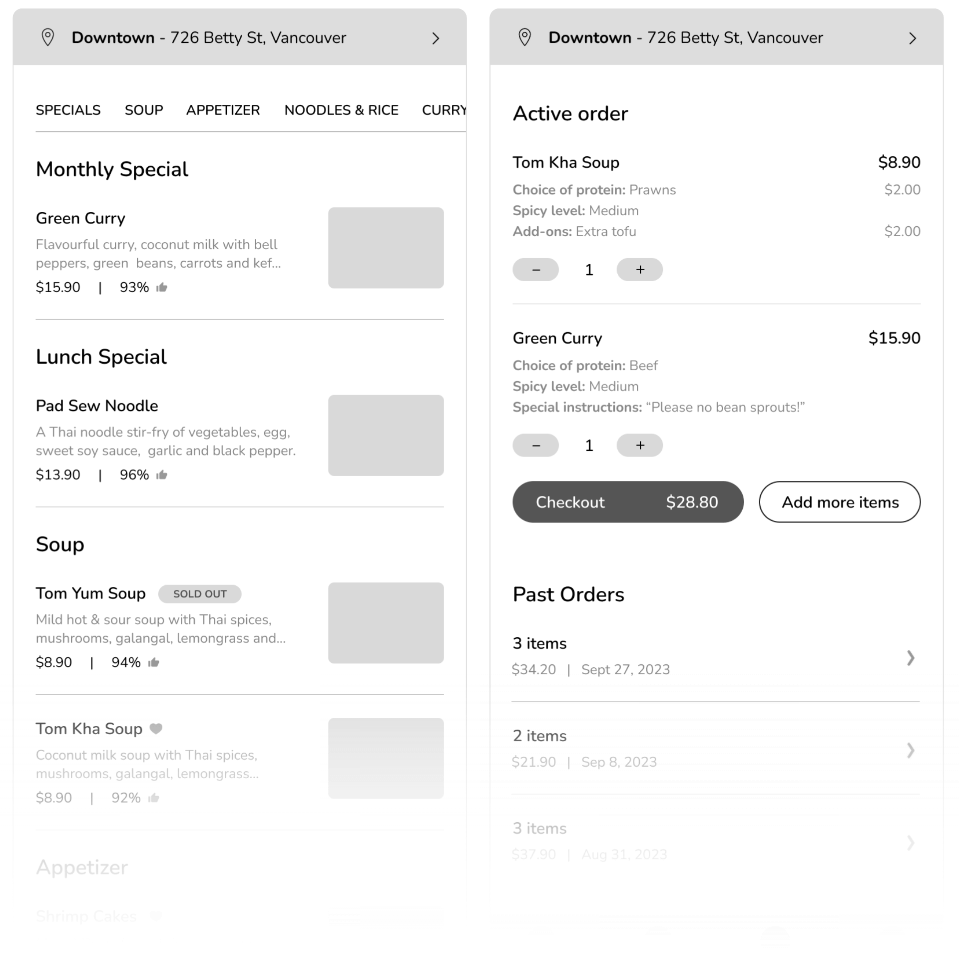
Task: Increase Tom Kha Soup quantity with plus
Action: pos(640,270)
